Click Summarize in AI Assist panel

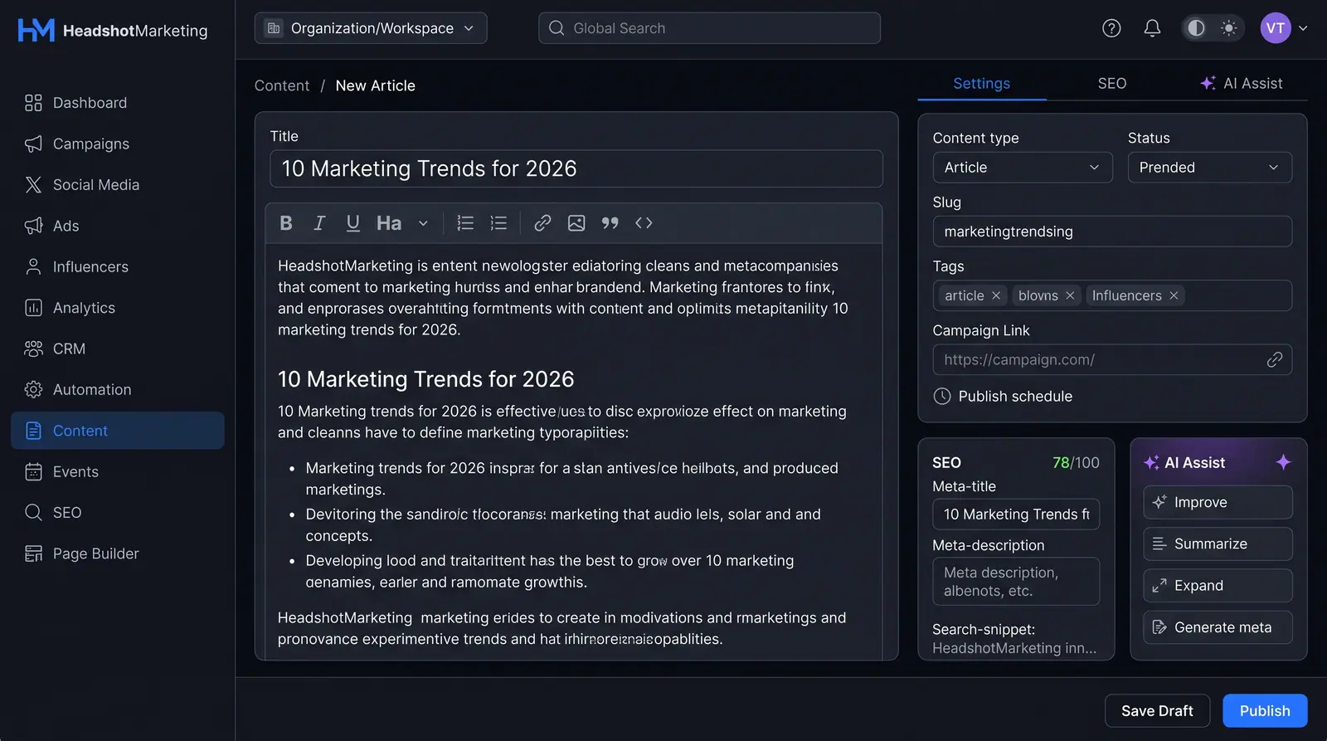tap(1218, 544)
